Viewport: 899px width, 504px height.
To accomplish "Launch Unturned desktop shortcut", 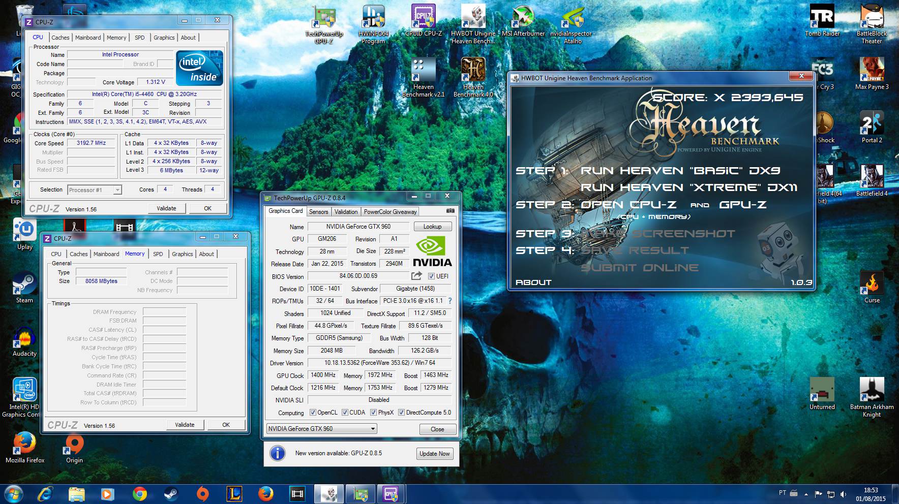I will click(822, 394).
